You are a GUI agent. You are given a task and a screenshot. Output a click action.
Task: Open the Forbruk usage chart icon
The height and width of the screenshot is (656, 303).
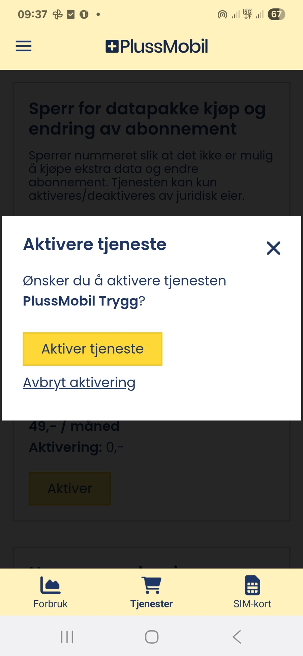pyautogui.click(x=50, y=585)
